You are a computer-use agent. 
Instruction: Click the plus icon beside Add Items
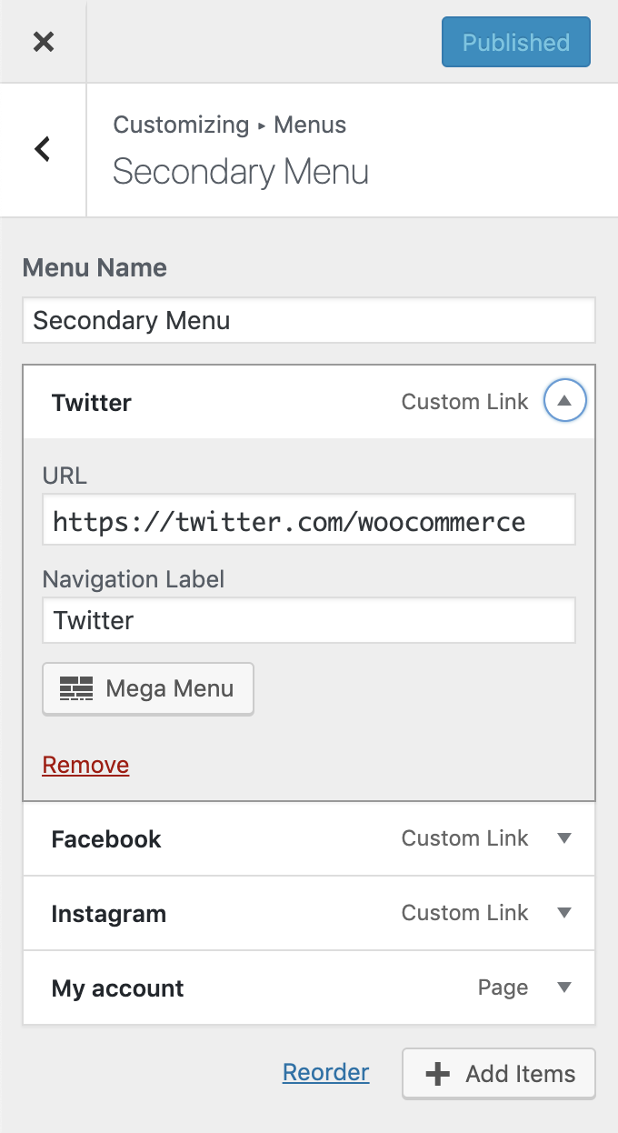(437, 1073)
